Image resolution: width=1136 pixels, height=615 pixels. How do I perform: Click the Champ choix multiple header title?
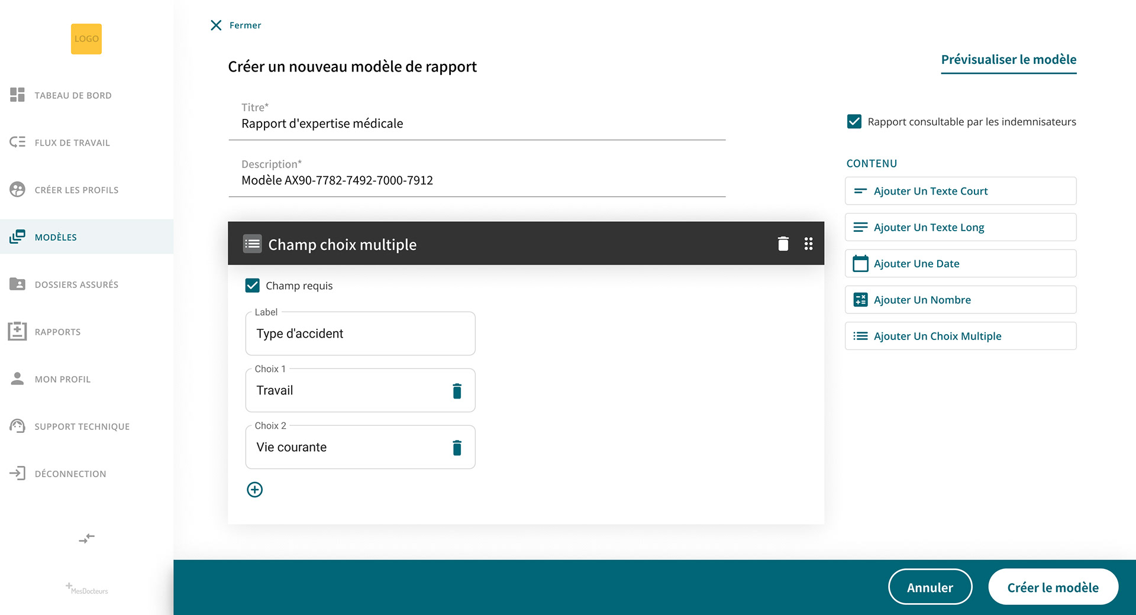pyautogui.click(x=343, y=244)
